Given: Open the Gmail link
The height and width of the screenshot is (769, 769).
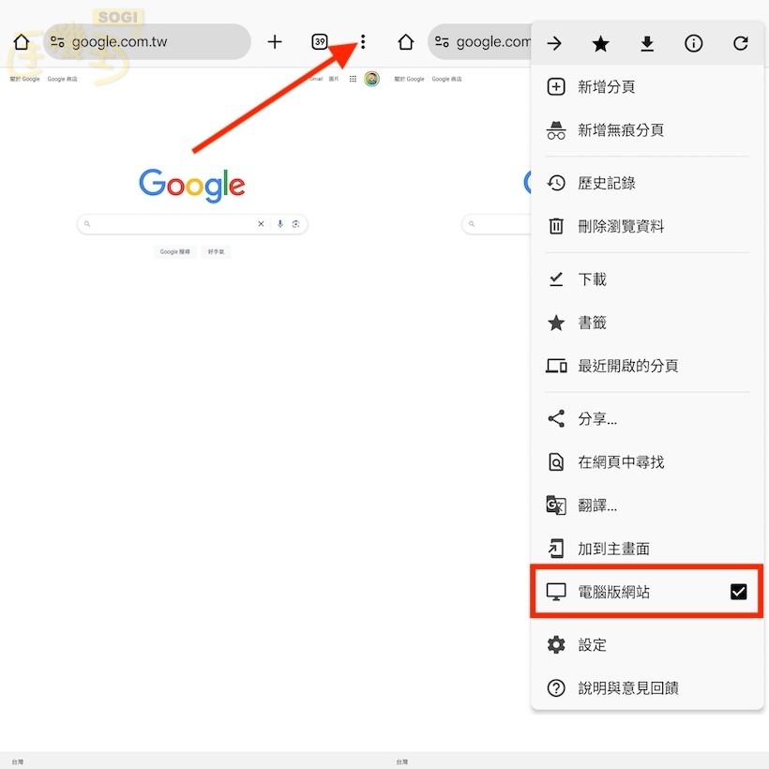Looking at the screenshot, I should click(x=316, y=79).
